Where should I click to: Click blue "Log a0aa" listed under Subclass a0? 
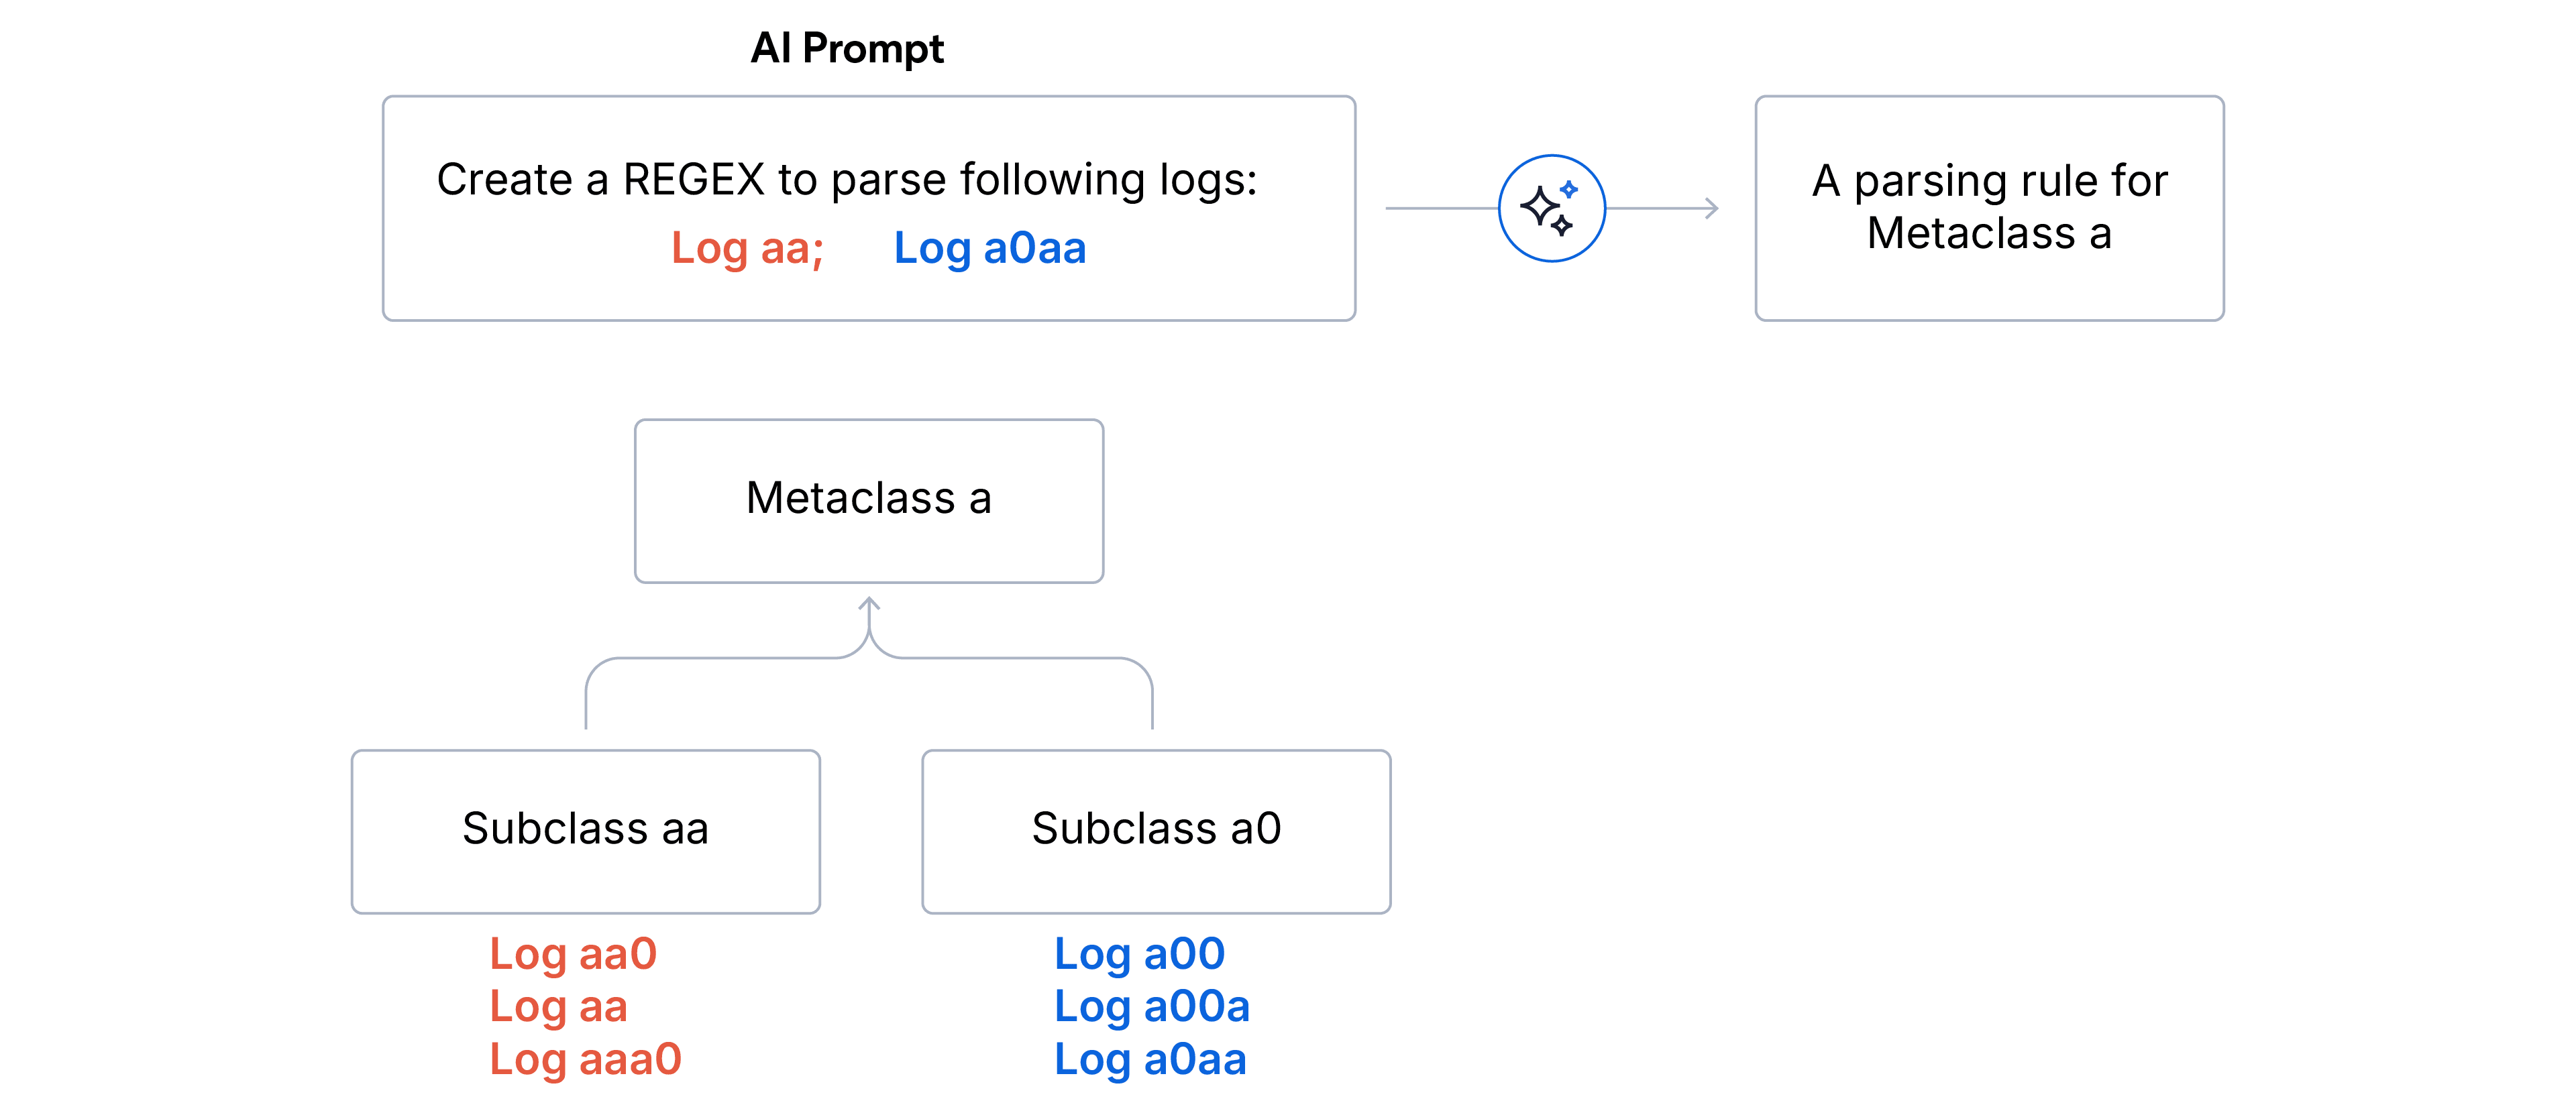click(1150, 1060)
